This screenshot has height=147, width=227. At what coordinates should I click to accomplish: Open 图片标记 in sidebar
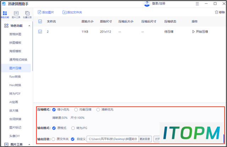click(15, 128)
